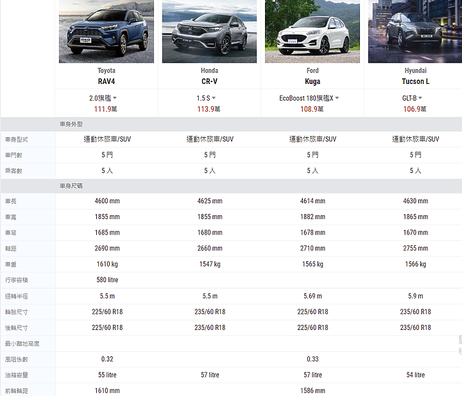Screen dimensions: 462x396
Task: Open the Tucson L model name link
Action: pyautogui.click(x=415, y=81)
